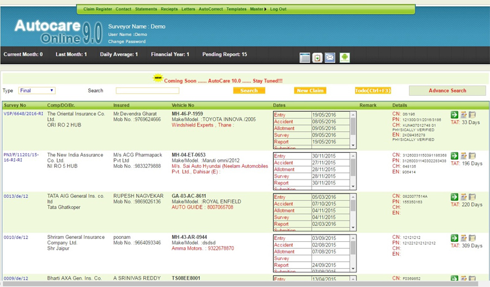
Task: Click the Survey No column header
Action: 15,105
